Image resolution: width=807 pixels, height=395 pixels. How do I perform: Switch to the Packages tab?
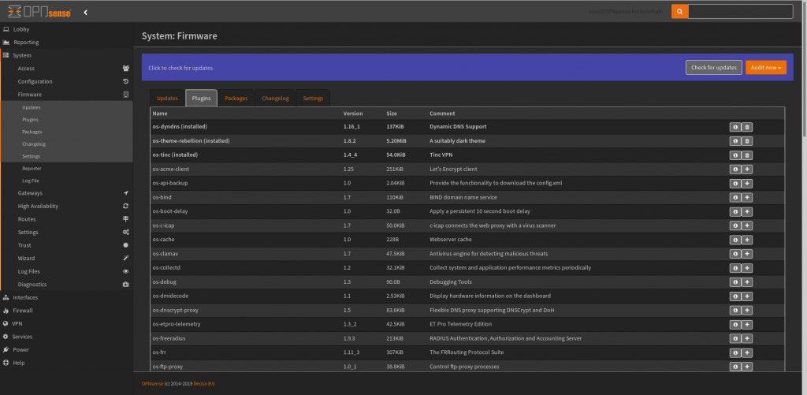point(236,99)
